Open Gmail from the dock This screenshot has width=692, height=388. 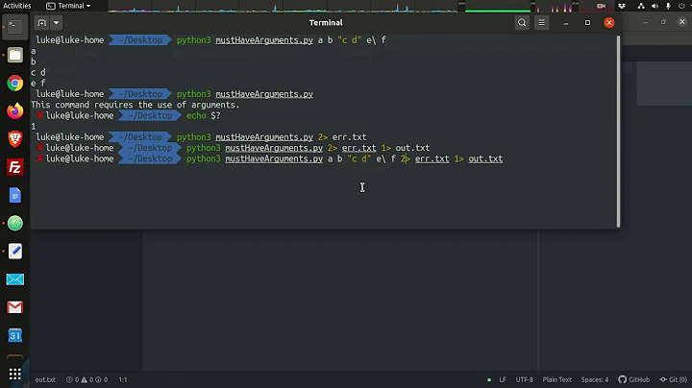point(14,307)
